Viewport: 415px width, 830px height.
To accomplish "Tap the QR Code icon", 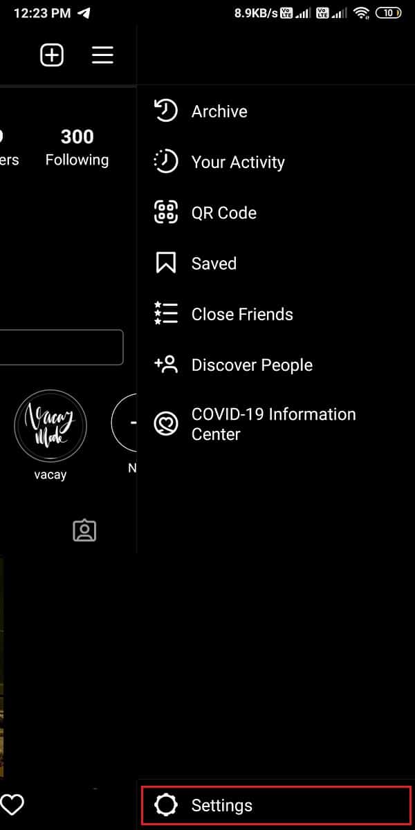I will tap(165, 212).
